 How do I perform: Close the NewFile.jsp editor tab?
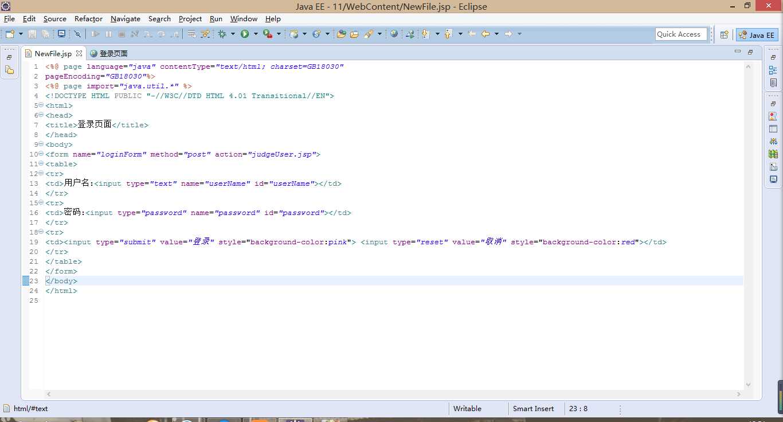79,53
